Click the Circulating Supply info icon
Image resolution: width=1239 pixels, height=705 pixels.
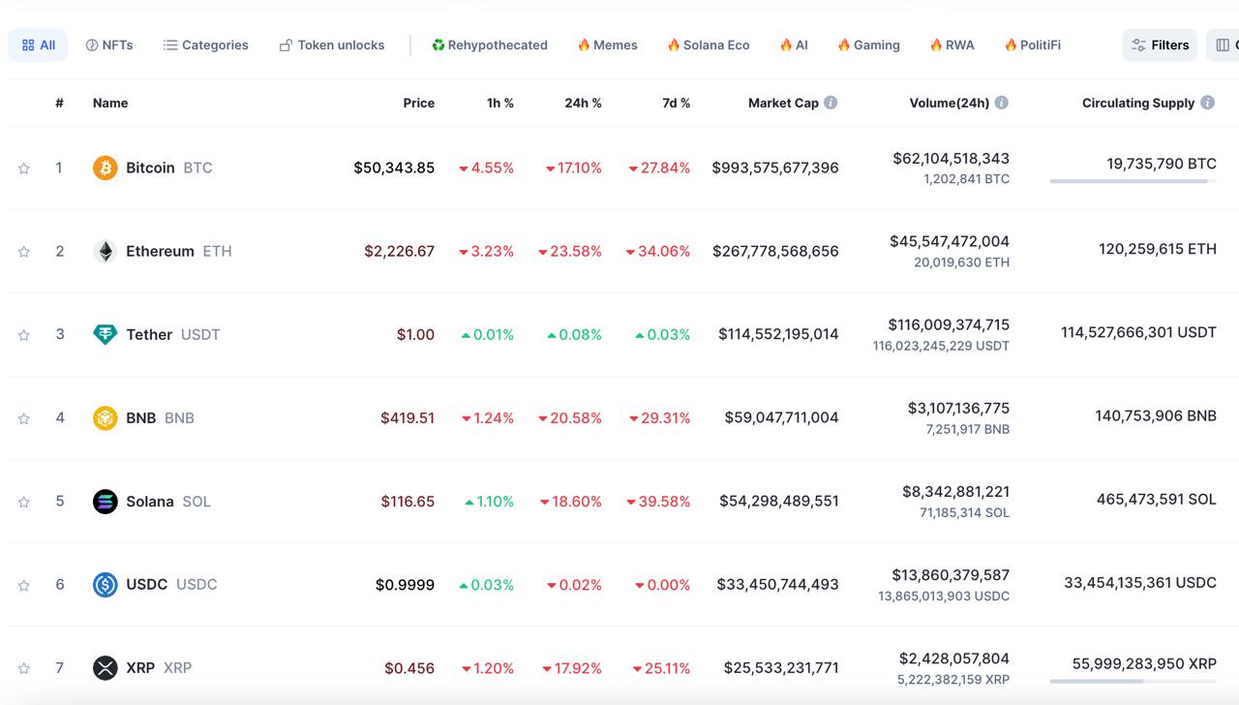[x=1207, y=103]
